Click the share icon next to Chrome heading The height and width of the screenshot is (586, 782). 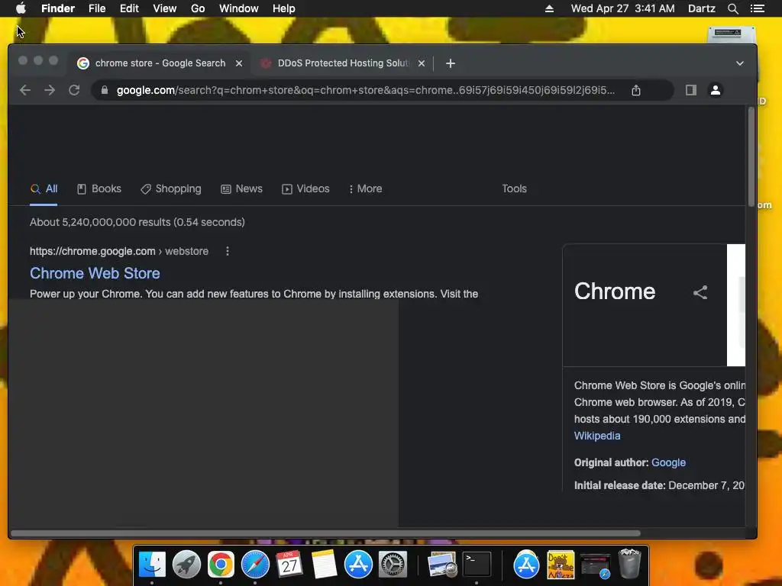(700, 292)
